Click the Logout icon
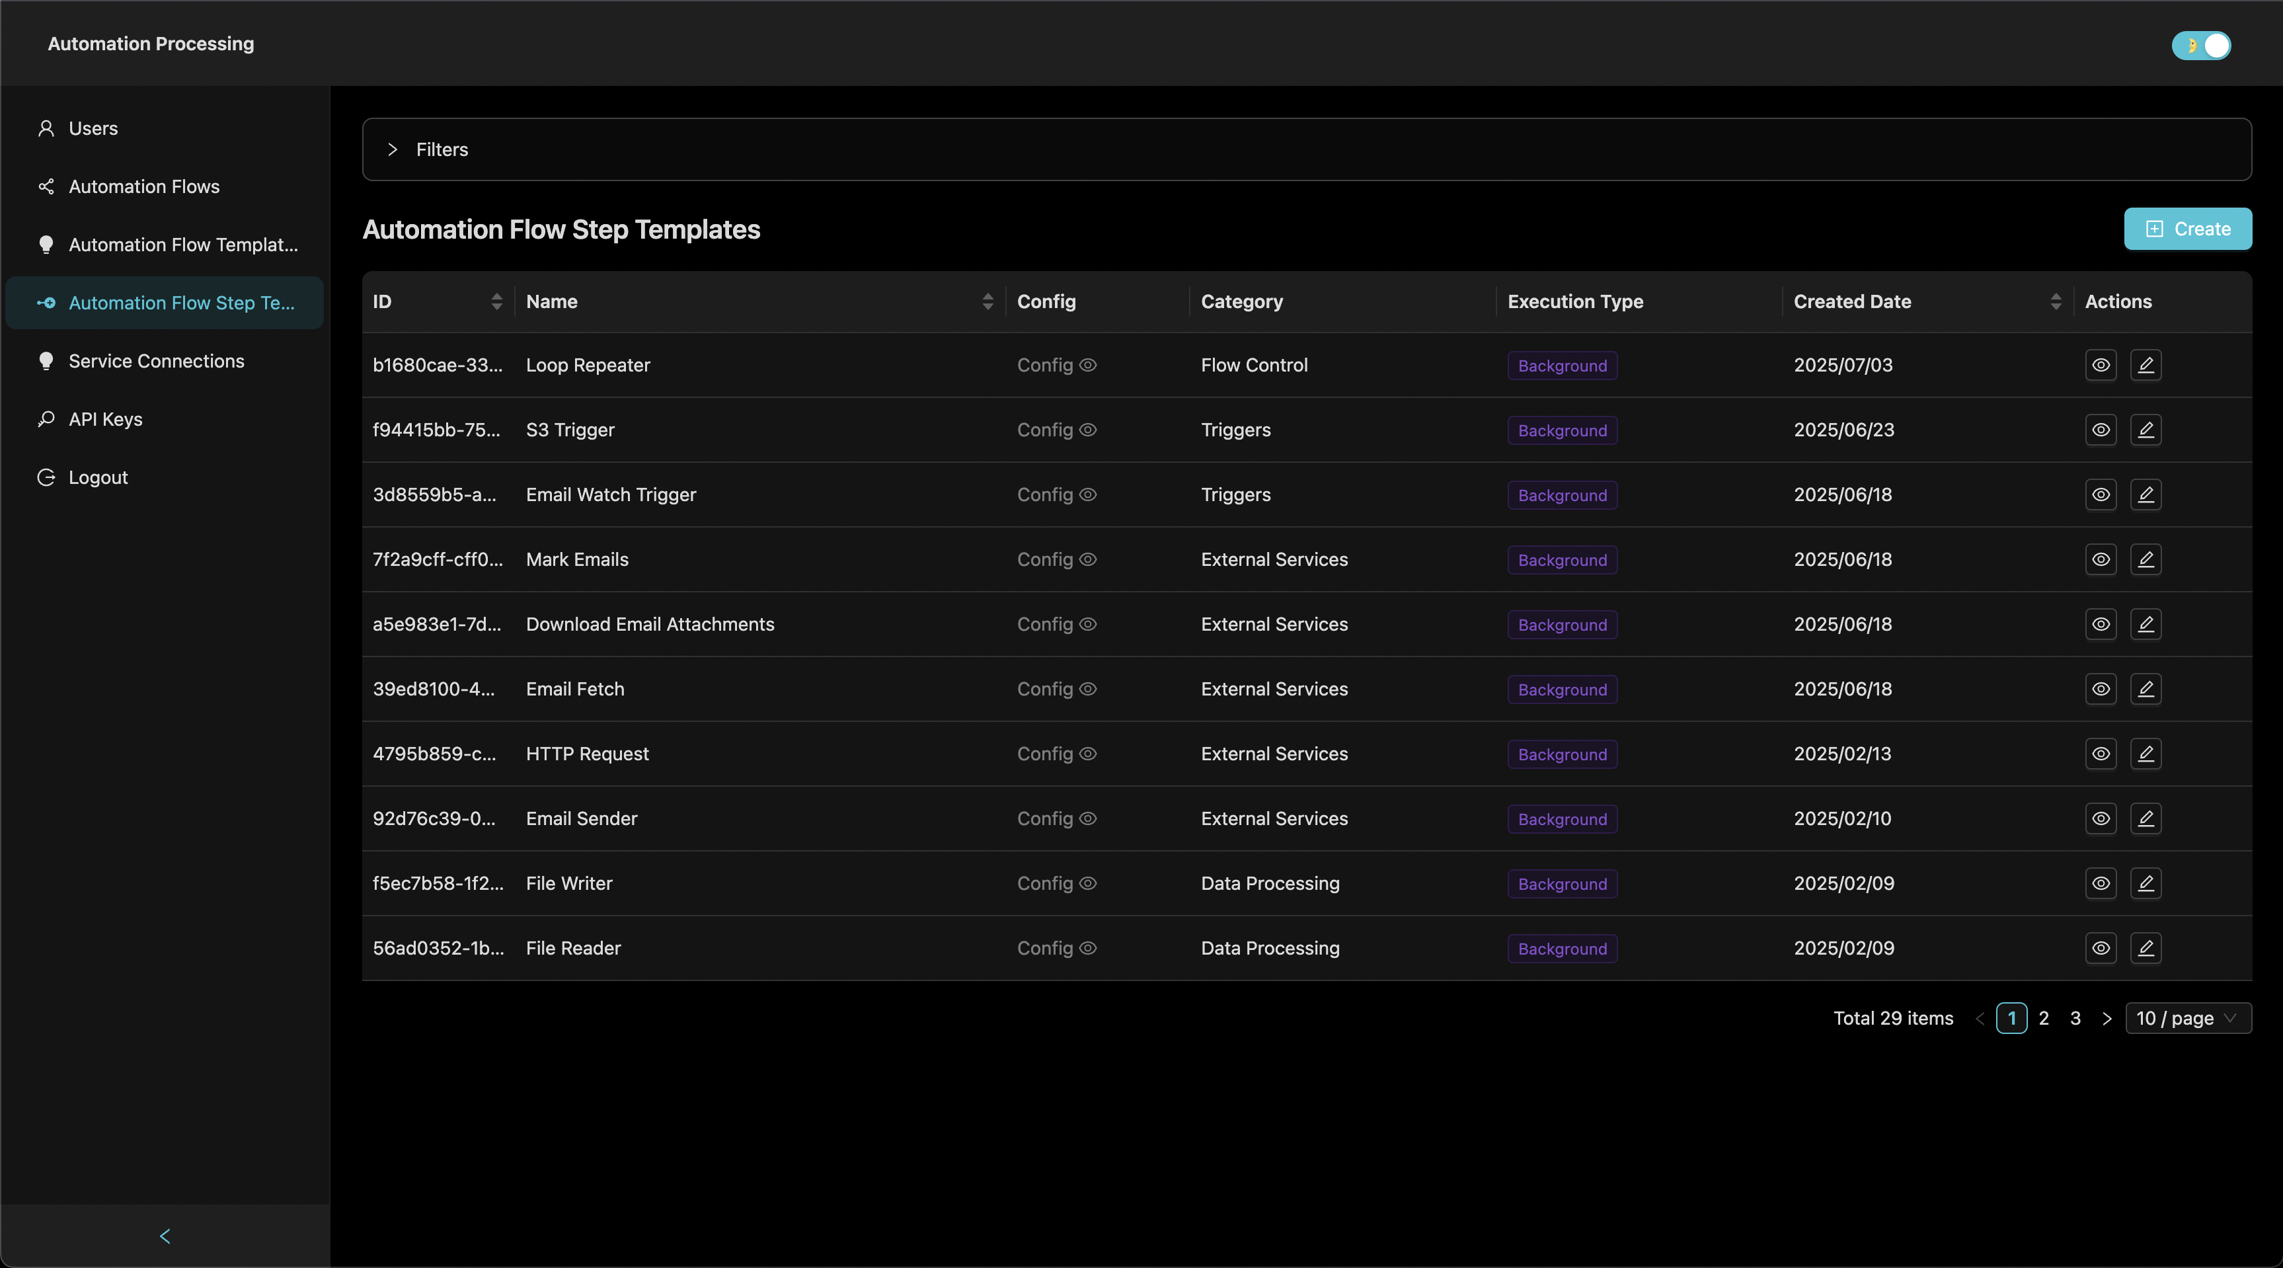 (x=46, y=476)
